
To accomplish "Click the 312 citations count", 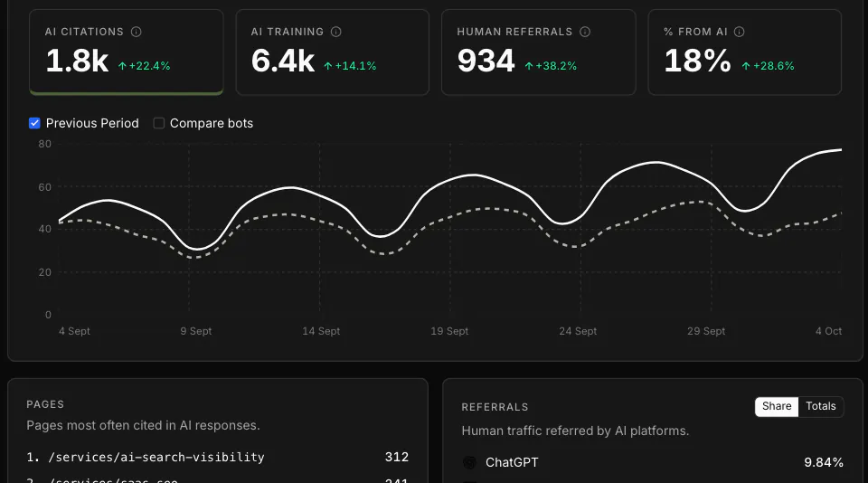I will tap(397, 457).
